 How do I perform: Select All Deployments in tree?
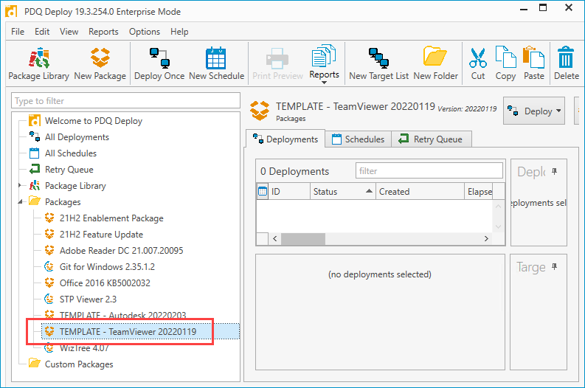[77, 137]
